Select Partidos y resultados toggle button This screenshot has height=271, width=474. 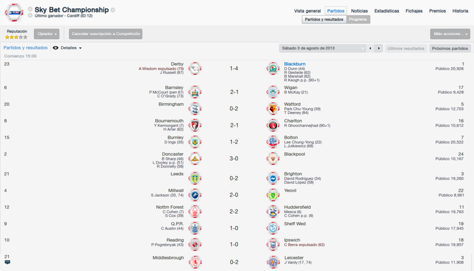tap(324, 19)
